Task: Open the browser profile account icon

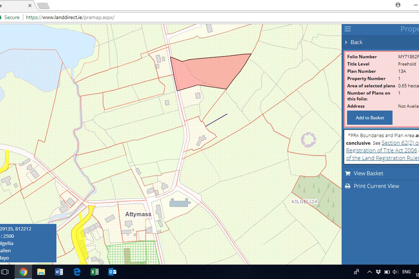Action: [x=398, y=5]
